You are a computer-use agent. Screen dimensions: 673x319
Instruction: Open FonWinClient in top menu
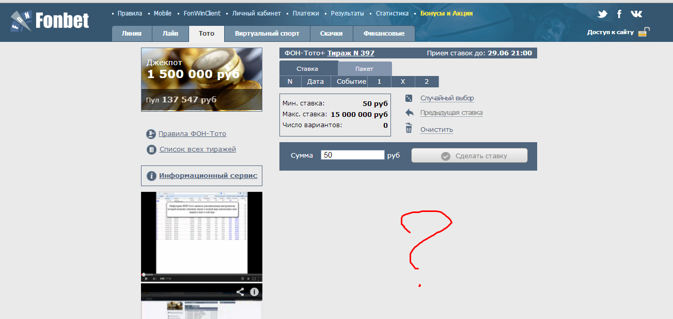[x=202, y=13]
